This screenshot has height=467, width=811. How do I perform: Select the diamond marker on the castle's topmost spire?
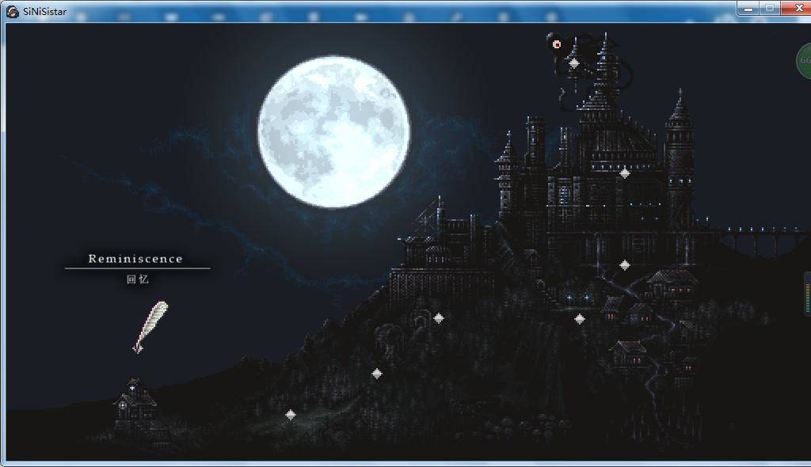click(574, 63)
